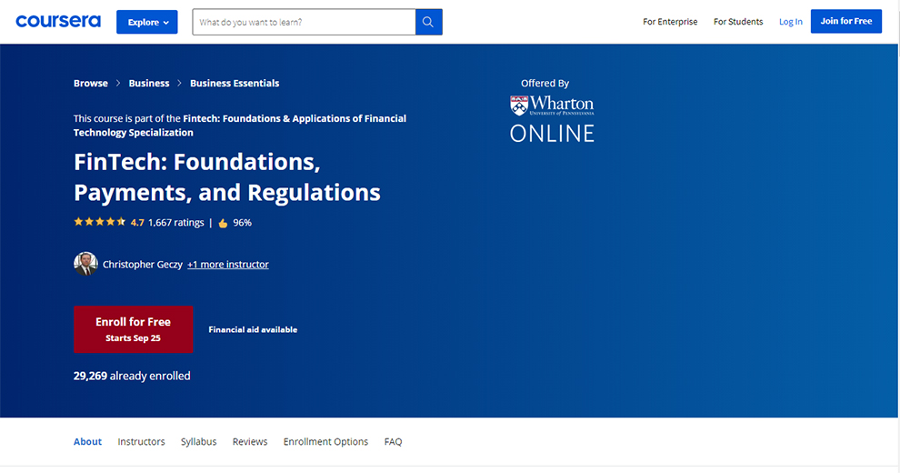Click the Coursera logo
The height and width of the screenshot is (473, 900).
coord(58,21)
